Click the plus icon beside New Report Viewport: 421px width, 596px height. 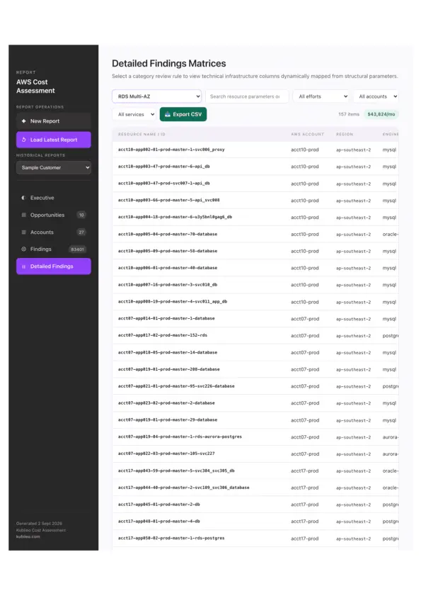23,121
